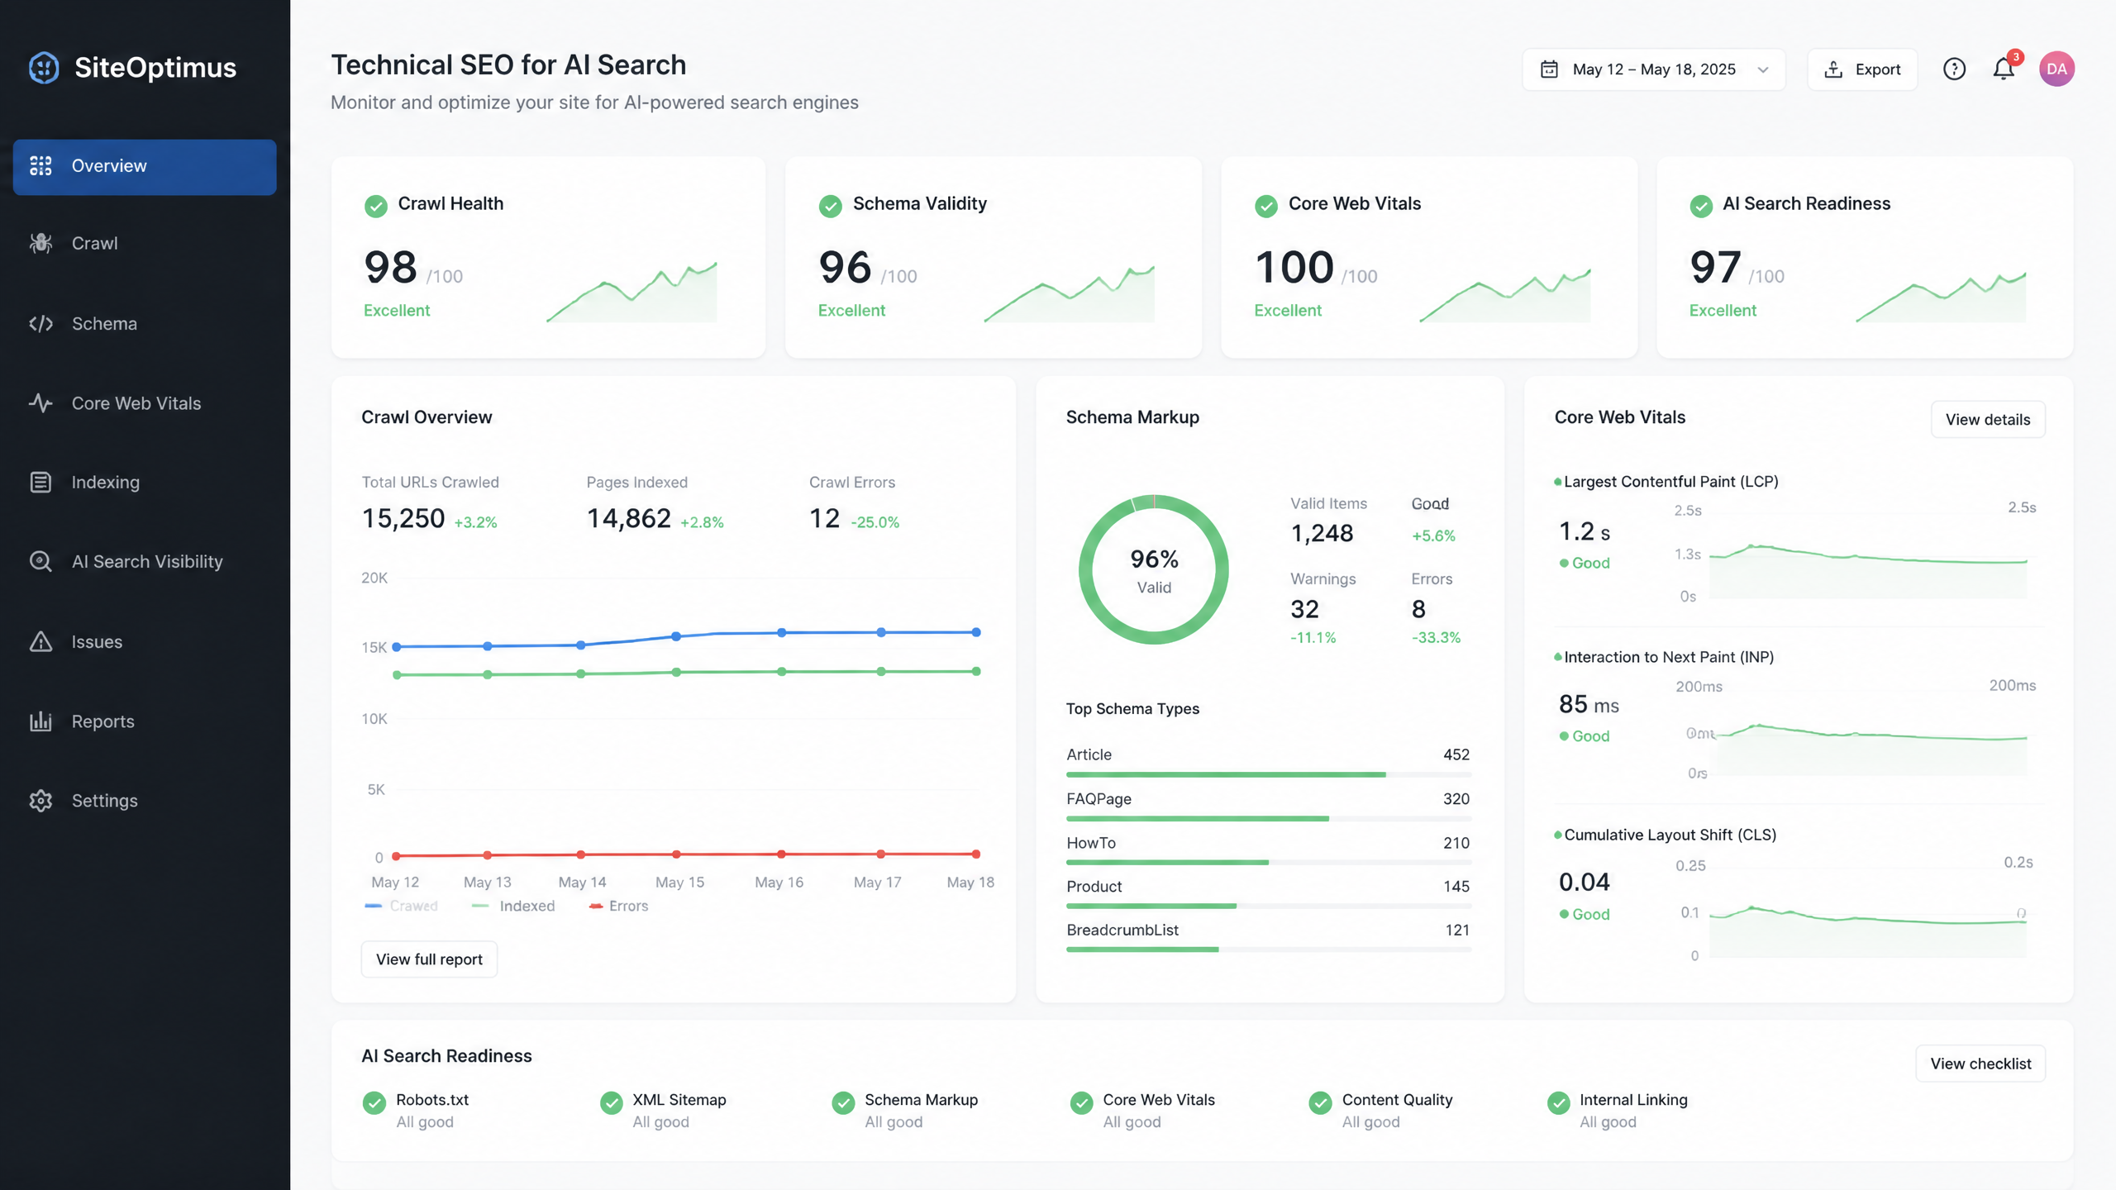Click Core Web Vitals readiness check icon

point(1082,1103)
